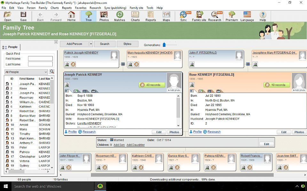Open Family site from the toolbar

click(x=199, y=16)
